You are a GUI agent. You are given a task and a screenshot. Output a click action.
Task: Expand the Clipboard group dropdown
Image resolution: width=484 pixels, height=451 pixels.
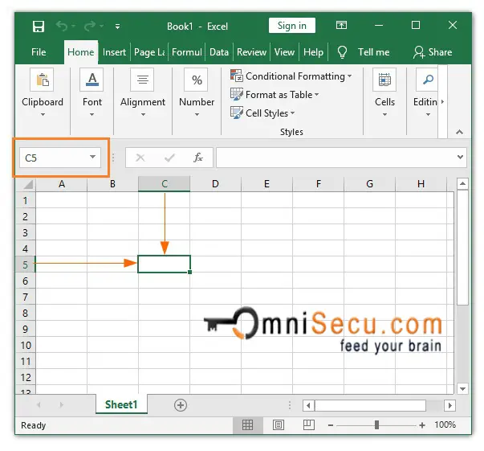[43, 114]
